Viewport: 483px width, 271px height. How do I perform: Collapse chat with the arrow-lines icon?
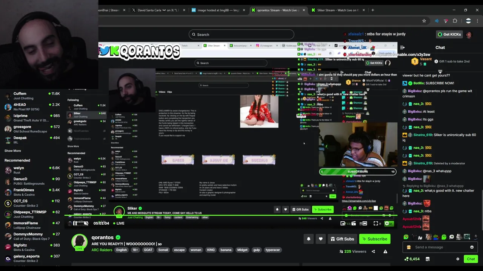pos(402,47)
